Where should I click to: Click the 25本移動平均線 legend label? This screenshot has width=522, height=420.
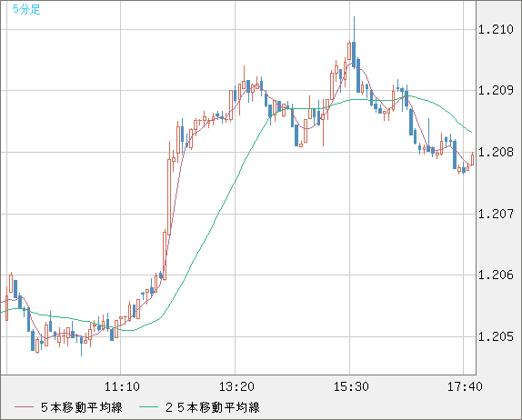[x=213, y=407]
